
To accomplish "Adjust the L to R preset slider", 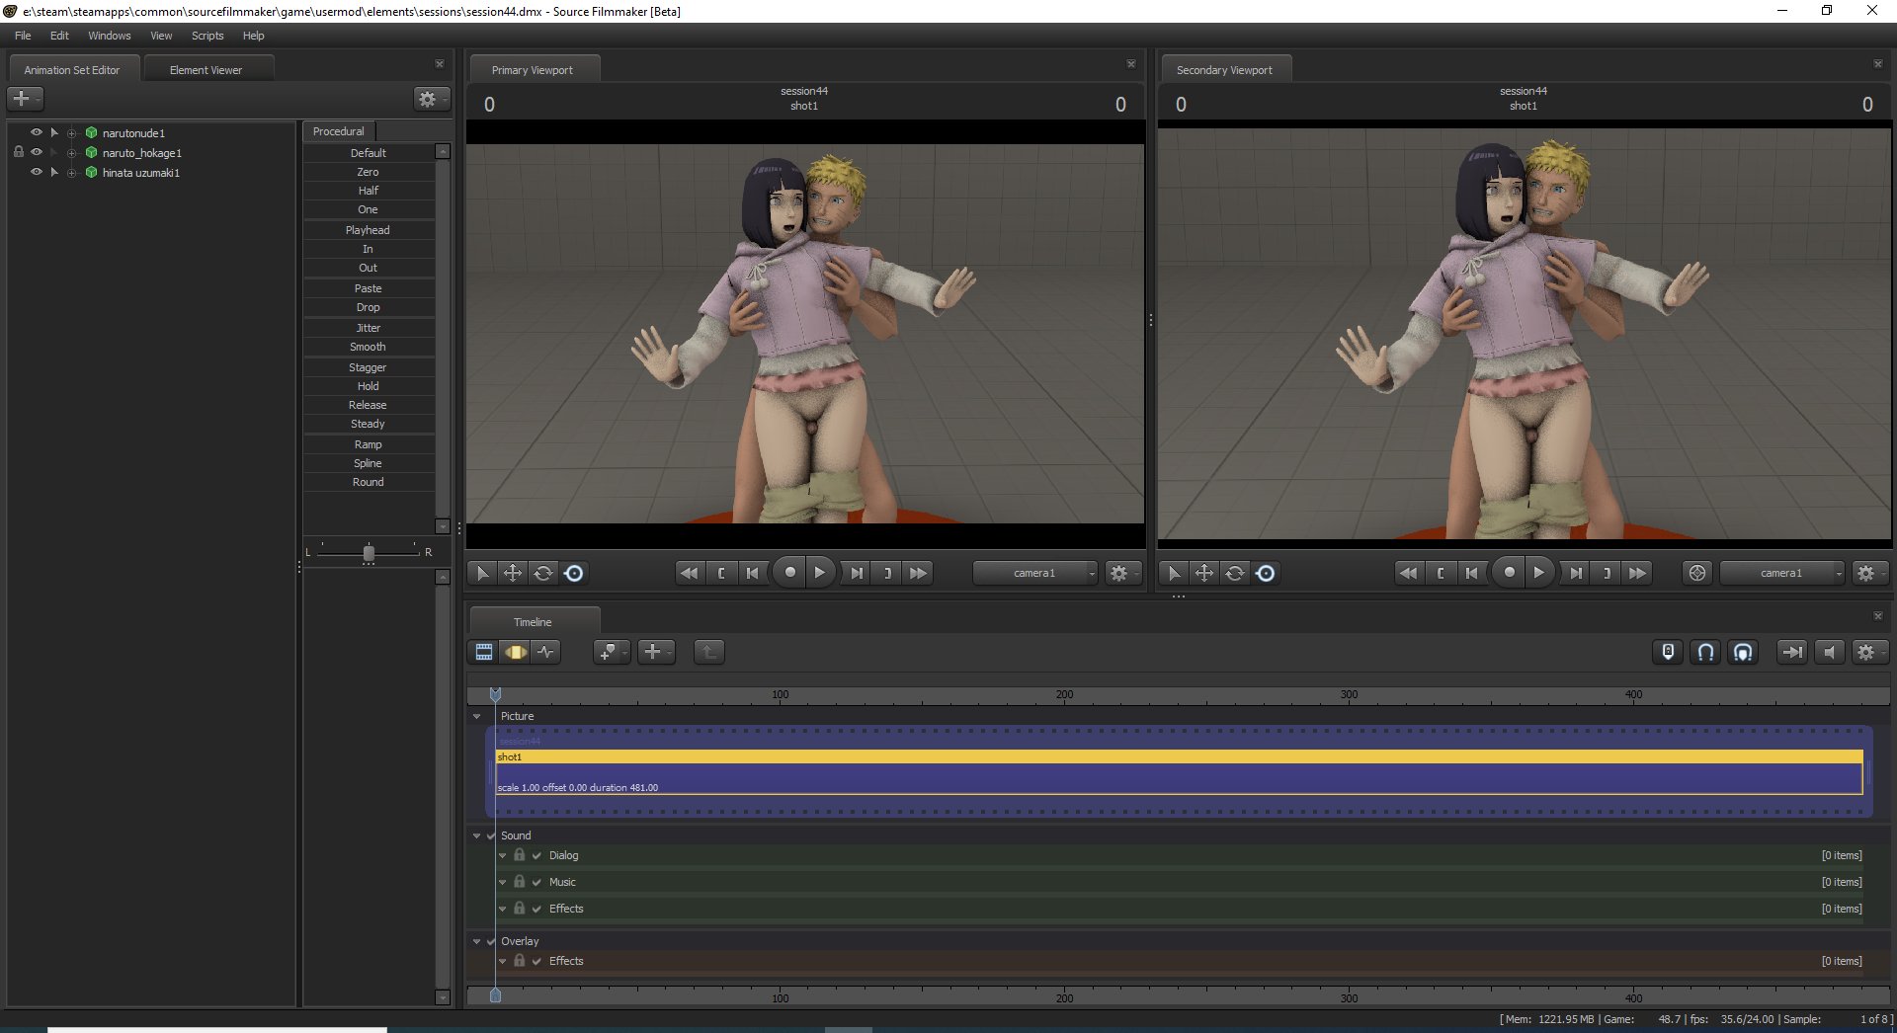I will coord(369,552).
